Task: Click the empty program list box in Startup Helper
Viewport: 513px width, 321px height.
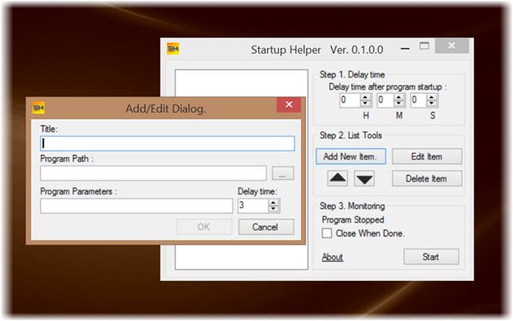Action: pos(241,169)
